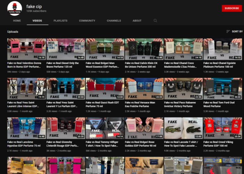Click title 'Fake vs Real Creed Viking Perfume'

(x=218, y=144)
